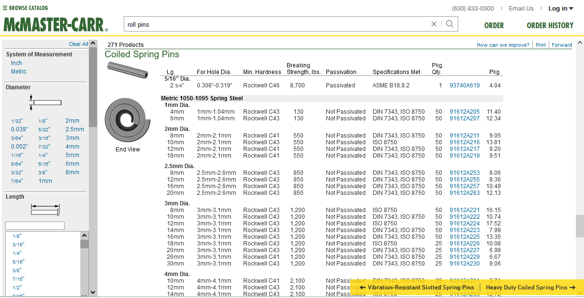Open part number 91612A219
584x298 pixels.
[x=465, y=156]
